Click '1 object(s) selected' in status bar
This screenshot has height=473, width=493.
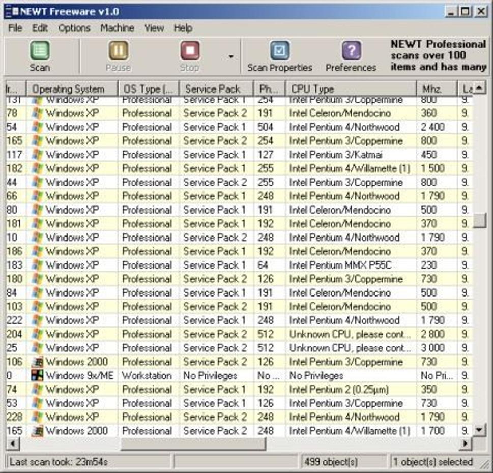pos(433,462)
